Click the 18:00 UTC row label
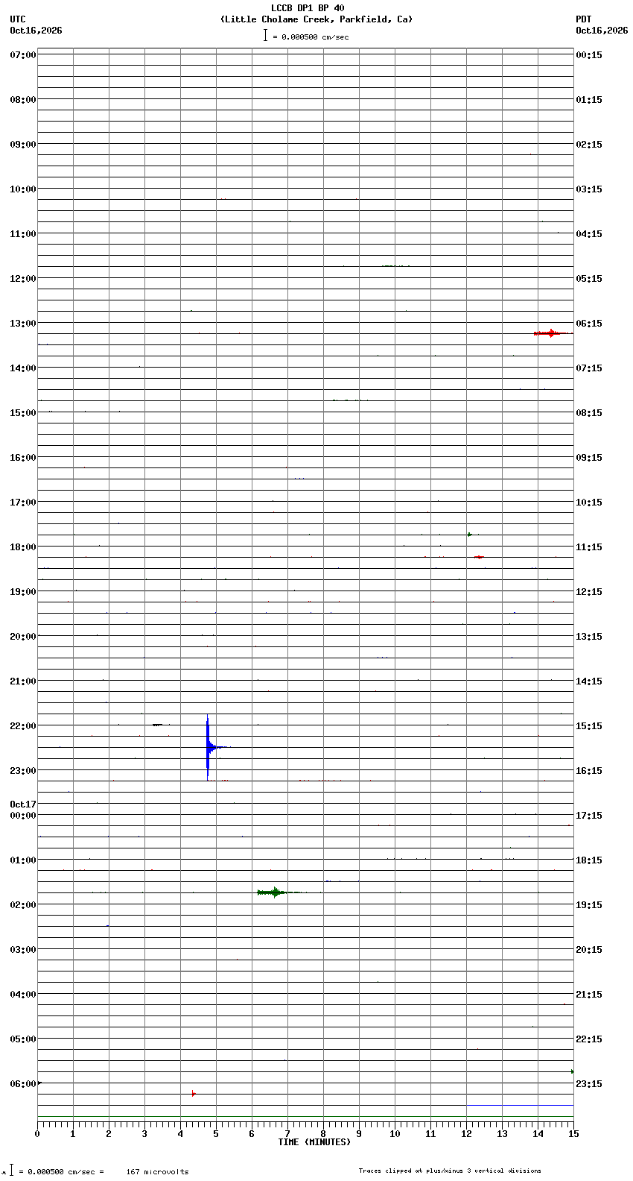The width and height of the screenshot is (633, 1181). click(22, 547)
